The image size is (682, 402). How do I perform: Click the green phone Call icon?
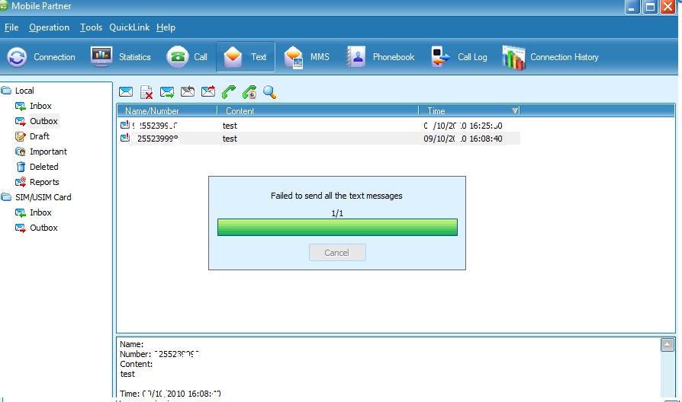click(x=228, y=92)
